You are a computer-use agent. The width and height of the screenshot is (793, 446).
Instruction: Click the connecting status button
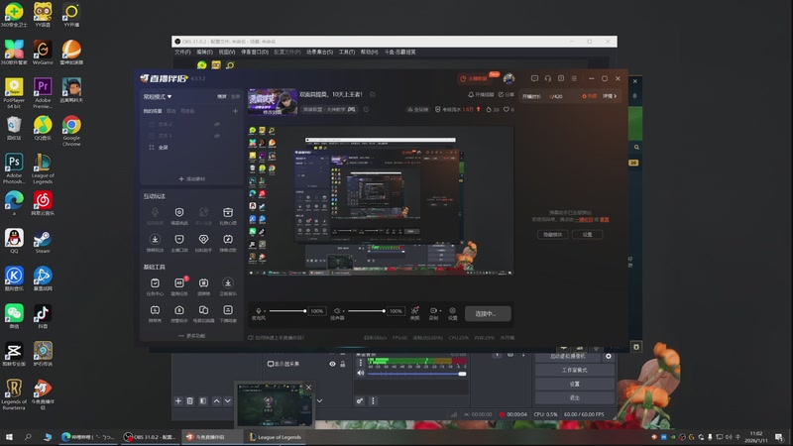tap(488, 313)
